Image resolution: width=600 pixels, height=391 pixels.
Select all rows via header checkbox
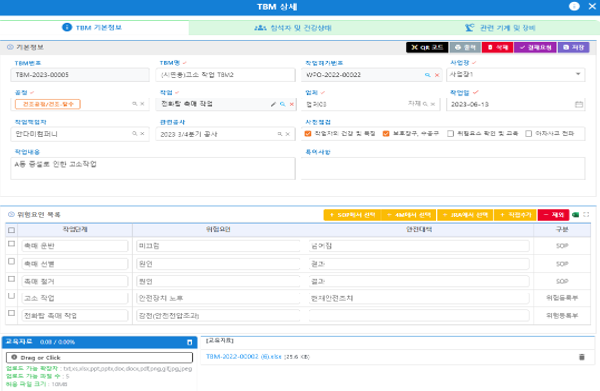pos(12,230)
